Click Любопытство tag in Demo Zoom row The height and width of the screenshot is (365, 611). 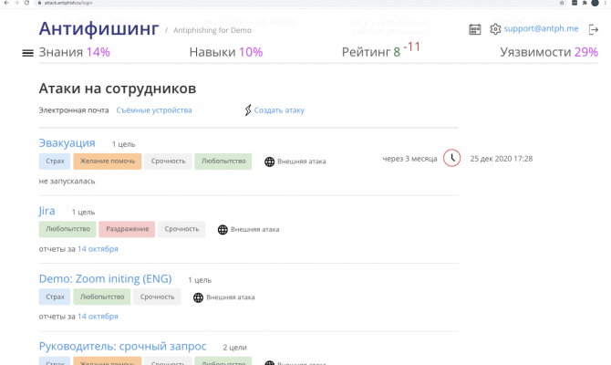(102, 297)
